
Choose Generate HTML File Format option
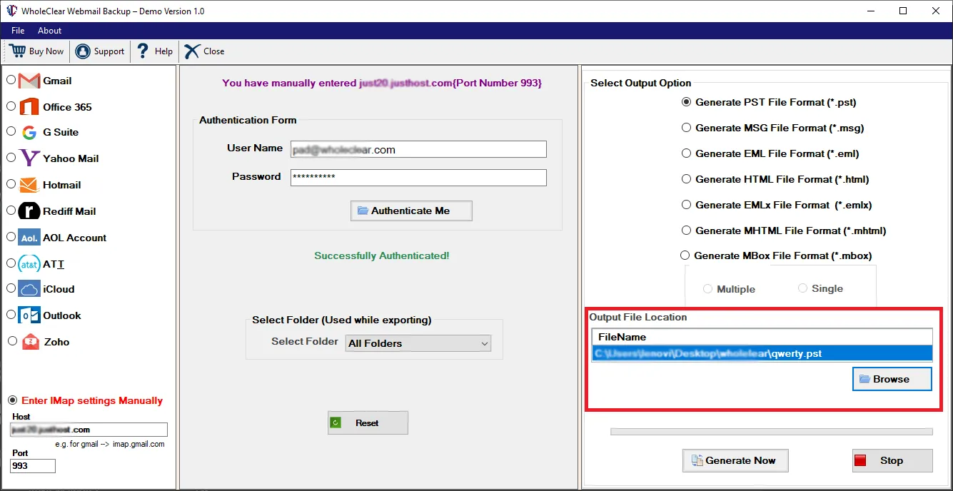[686, 179]
